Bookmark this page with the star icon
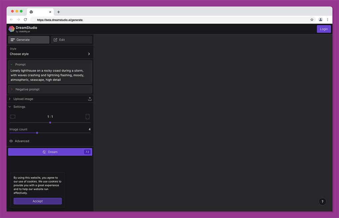 coord(312,19)
